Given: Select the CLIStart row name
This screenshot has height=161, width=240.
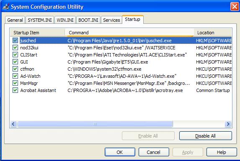Looking at the screenshot, I should click(29, 55).
